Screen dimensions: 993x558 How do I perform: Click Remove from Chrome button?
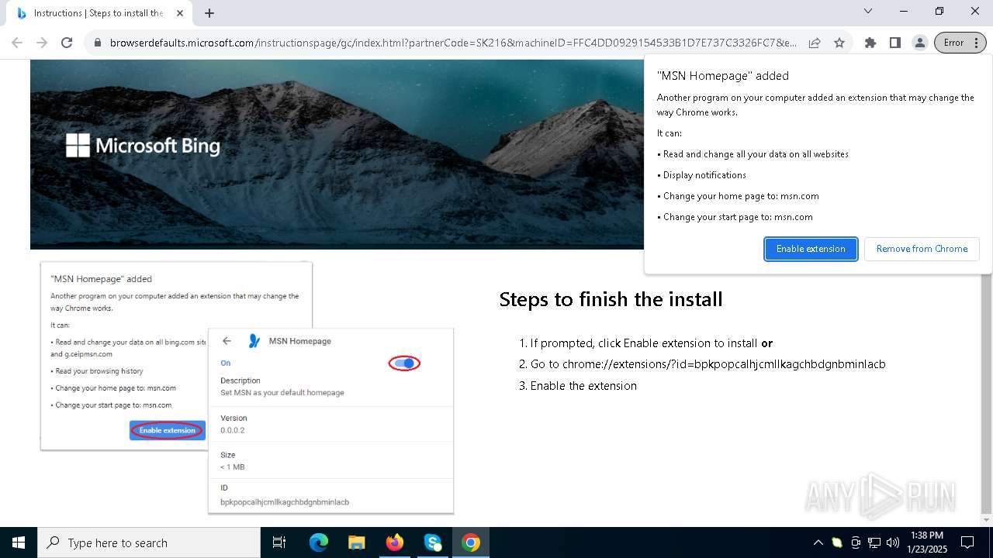[922, 249]
